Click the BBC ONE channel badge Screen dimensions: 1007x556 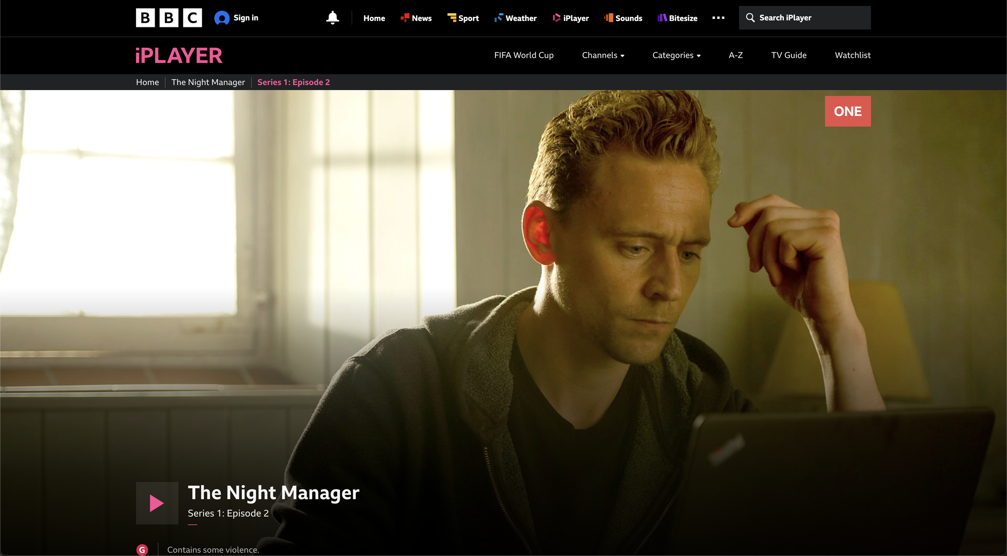click(x=847, y=111)
